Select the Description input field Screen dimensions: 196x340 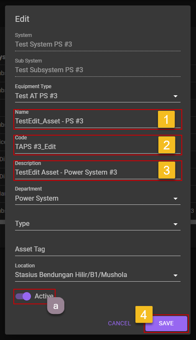point(97,171)
